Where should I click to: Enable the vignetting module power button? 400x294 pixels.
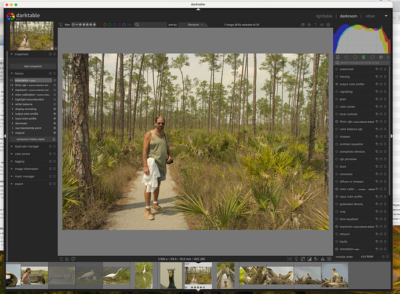(337, 91)
